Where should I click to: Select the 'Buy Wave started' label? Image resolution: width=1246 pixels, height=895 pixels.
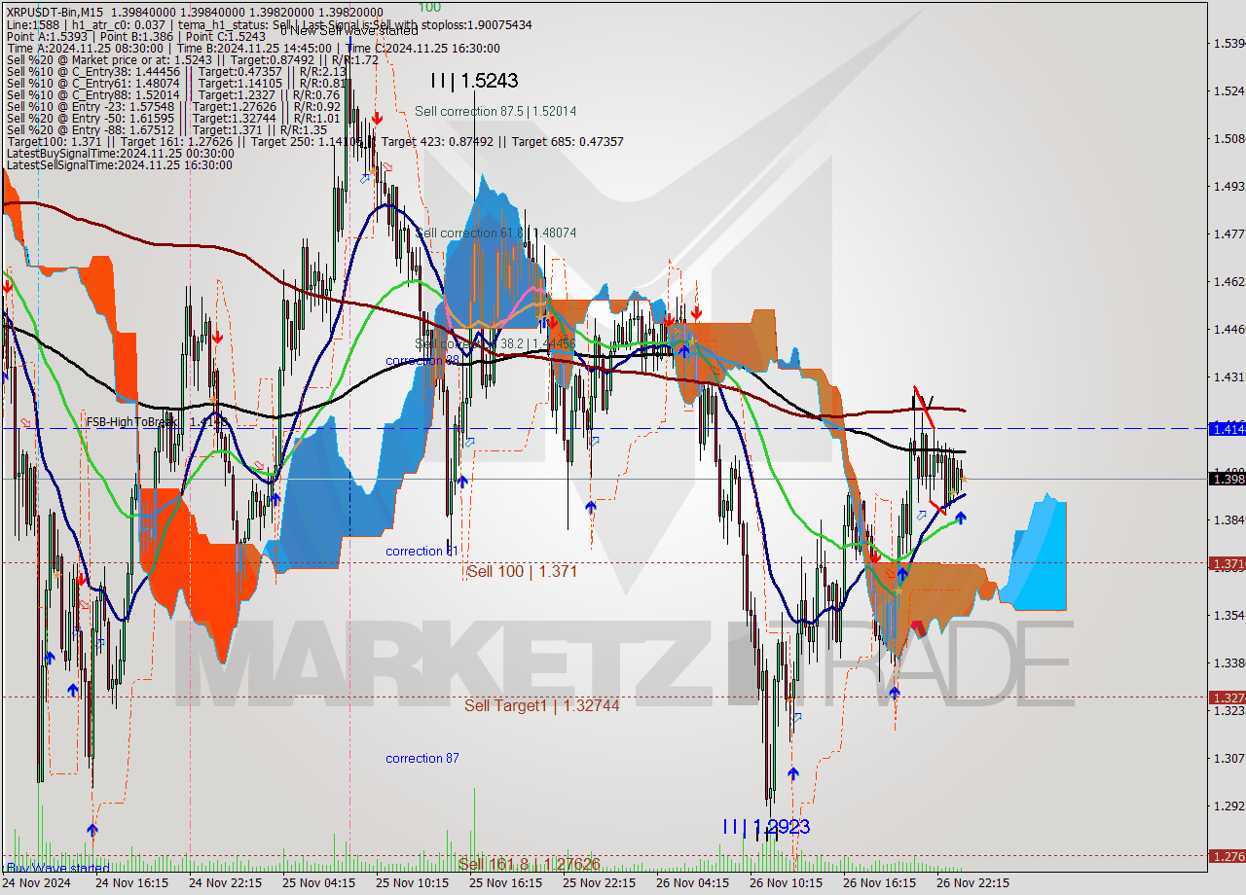tap(58, 868)
